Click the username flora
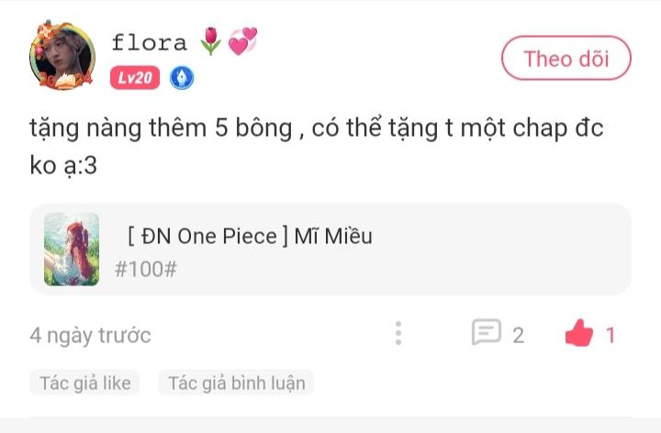 (149, 42)
